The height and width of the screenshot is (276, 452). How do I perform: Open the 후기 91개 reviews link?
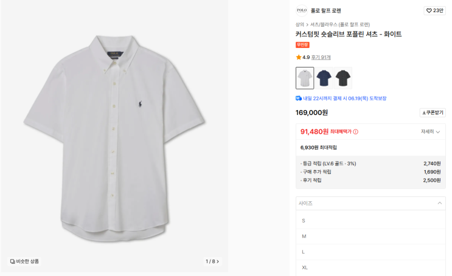[321, 57]
